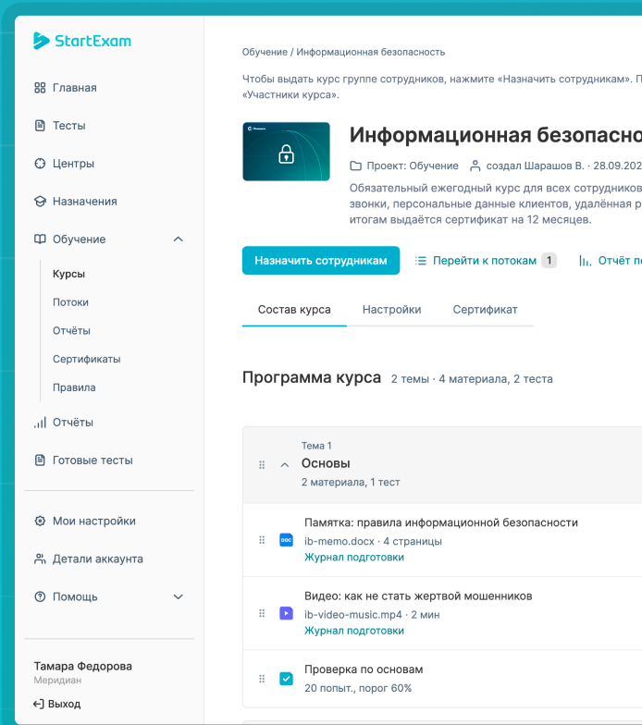Image resolution: width=642 pixels, height=725 pixels.
Task: Click the Обучение book icon
Action: click(x=41, y=239)
